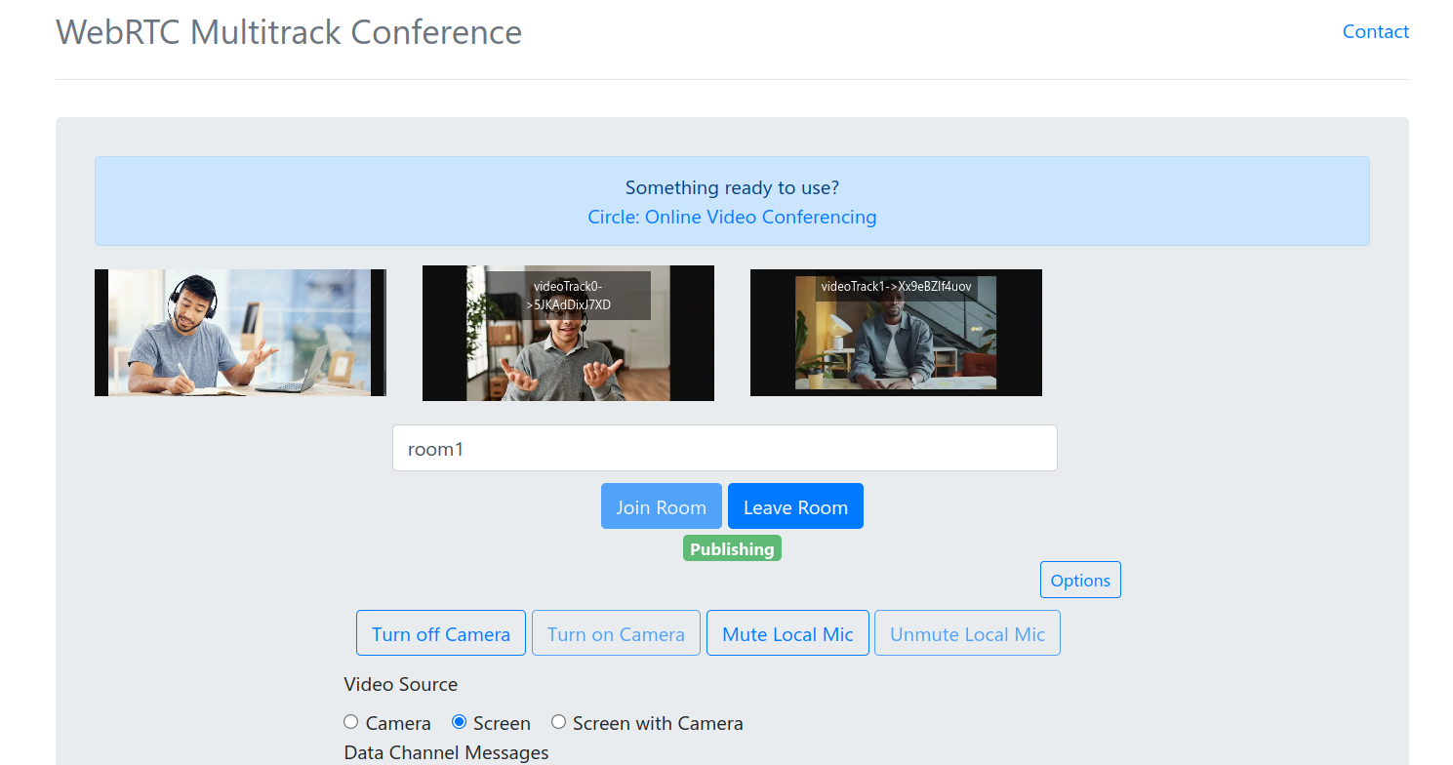Click the Leave Room button

click(x=795, y=506)
